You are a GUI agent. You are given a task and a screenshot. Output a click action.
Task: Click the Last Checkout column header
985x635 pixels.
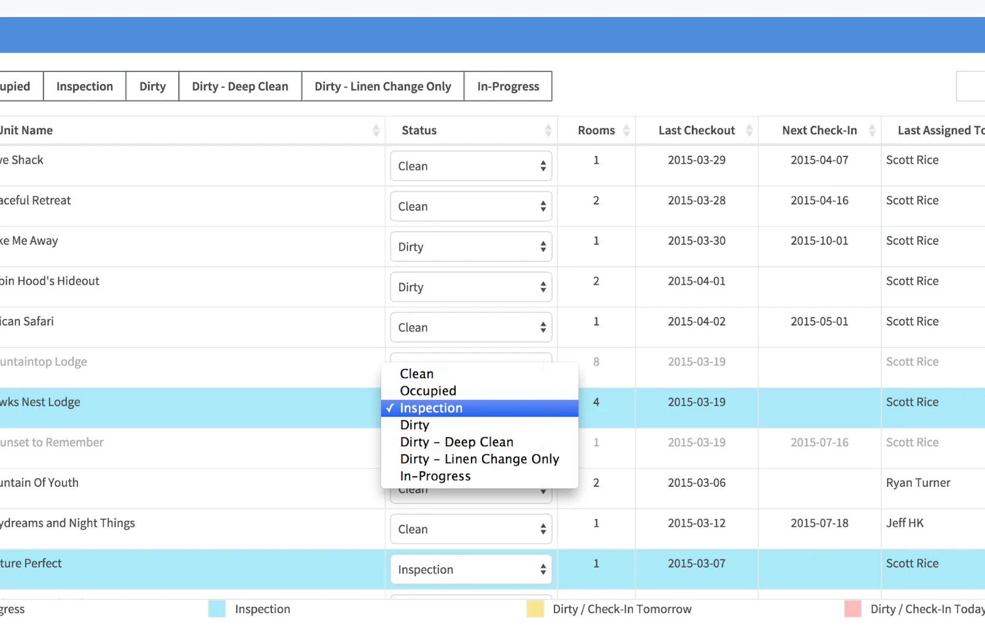697,131
